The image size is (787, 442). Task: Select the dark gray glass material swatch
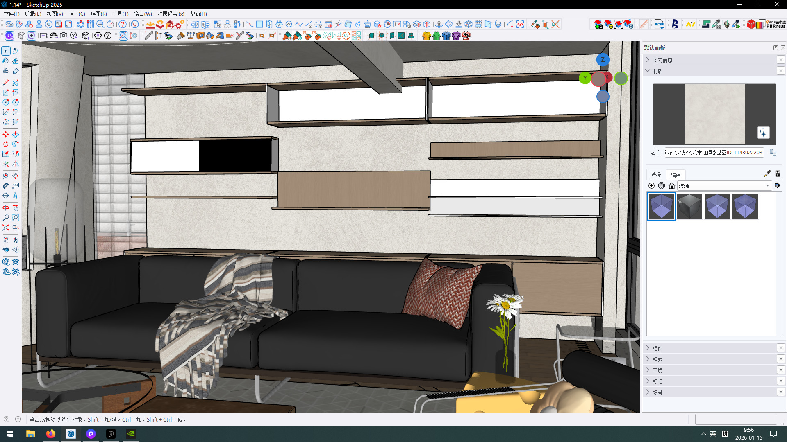coord(689,206)
